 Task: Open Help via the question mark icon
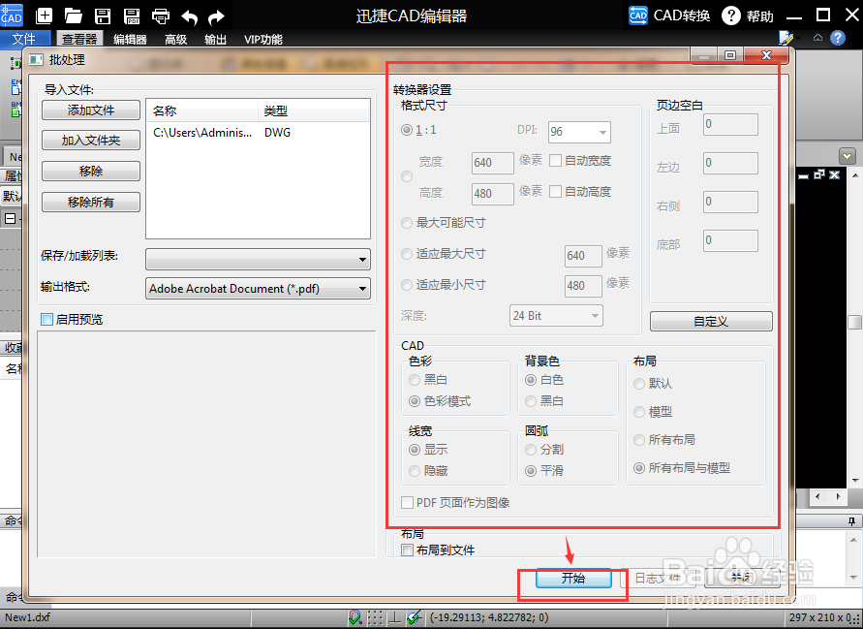click(733, 16)
